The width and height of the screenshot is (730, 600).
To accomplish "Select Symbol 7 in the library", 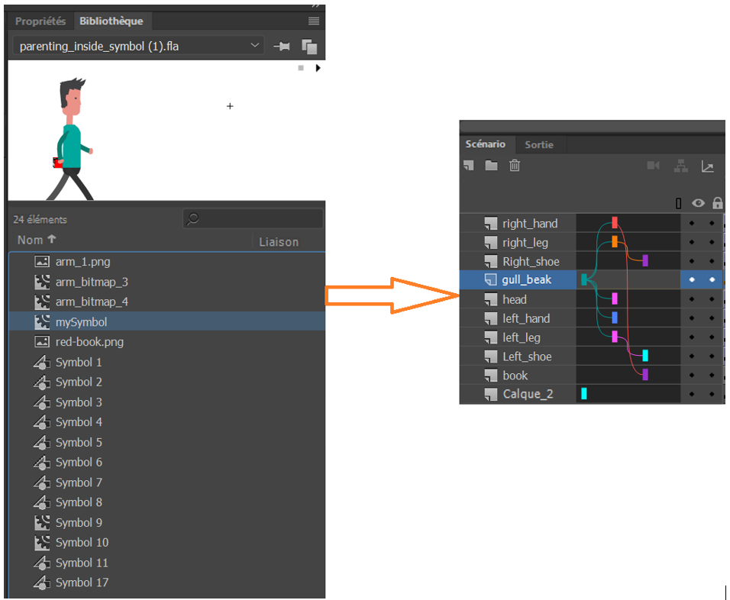I will (166, 482).
